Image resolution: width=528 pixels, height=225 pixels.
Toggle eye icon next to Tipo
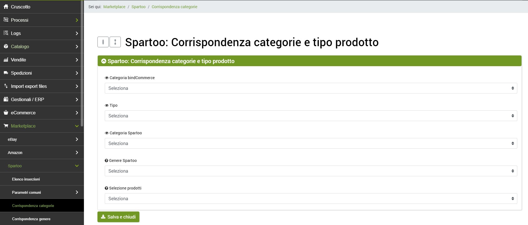click(x=107, y=106)
